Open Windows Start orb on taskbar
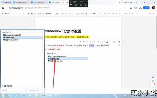The width and height of the screenshot is (157, 98). [x=3, y=96]
